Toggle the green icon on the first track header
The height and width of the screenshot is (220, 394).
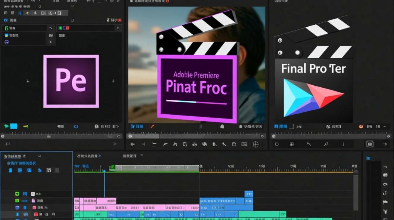[17, 194]
